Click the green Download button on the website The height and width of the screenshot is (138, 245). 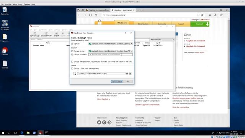point(200,24)
